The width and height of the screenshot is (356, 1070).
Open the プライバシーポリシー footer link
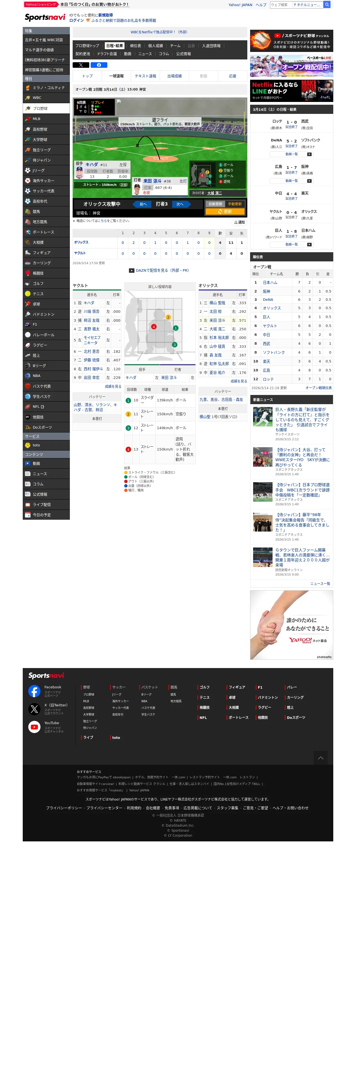(64, 808)
